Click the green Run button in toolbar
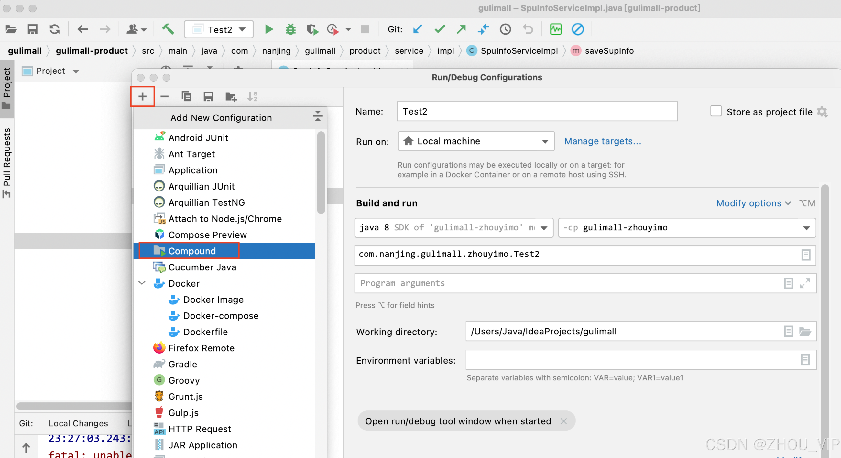This screenshot has width=841, height=458. pyautogui.click(x=269, y=29)
